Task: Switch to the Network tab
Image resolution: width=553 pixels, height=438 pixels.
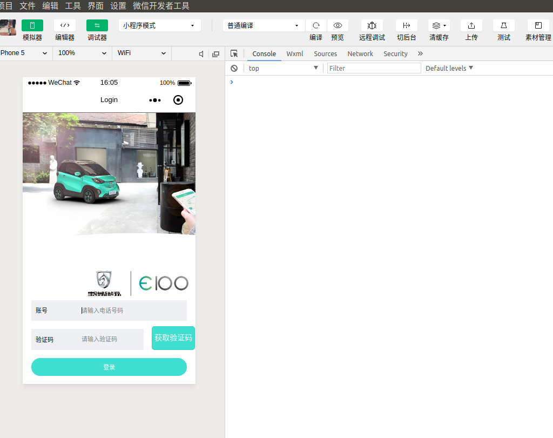Action: 360,53
